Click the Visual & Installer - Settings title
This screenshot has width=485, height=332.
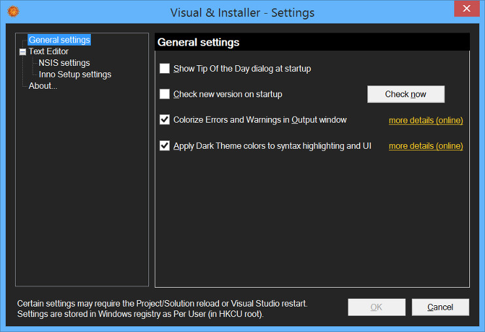click(x=242, y=13)
